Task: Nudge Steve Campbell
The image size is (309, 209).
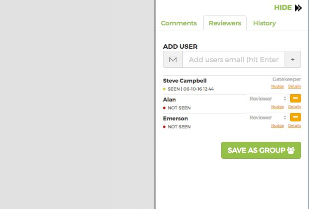Action: (277, 86)
